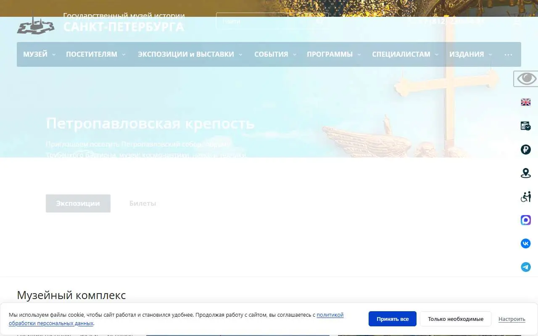Screen dimensions: 538x336
Task: Open the ЭКСПОЗИЦИИ и ВЫСТАВКИ menu item
Action: tap(186, 54)
